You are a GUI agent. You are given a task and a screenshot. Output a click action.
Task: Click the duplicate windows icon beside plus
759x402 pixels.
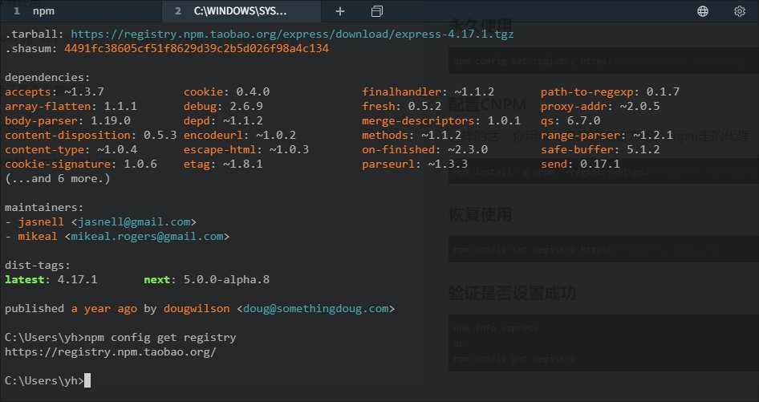click(376, 11)
